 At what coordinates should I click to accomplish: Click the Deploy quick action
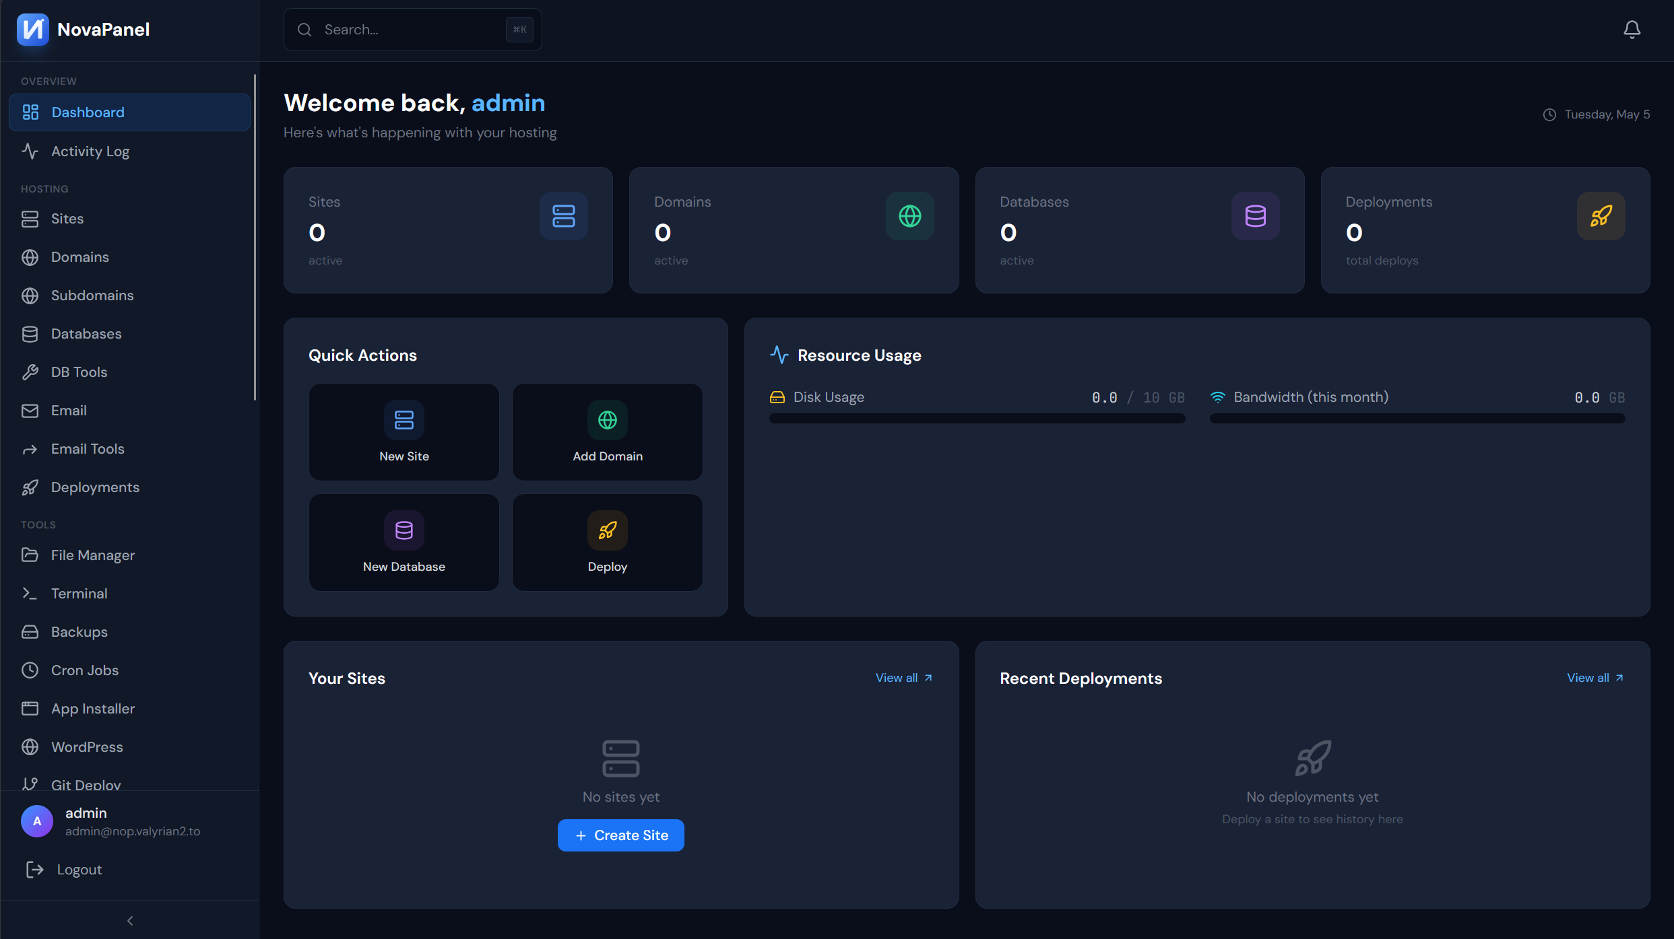608,543
